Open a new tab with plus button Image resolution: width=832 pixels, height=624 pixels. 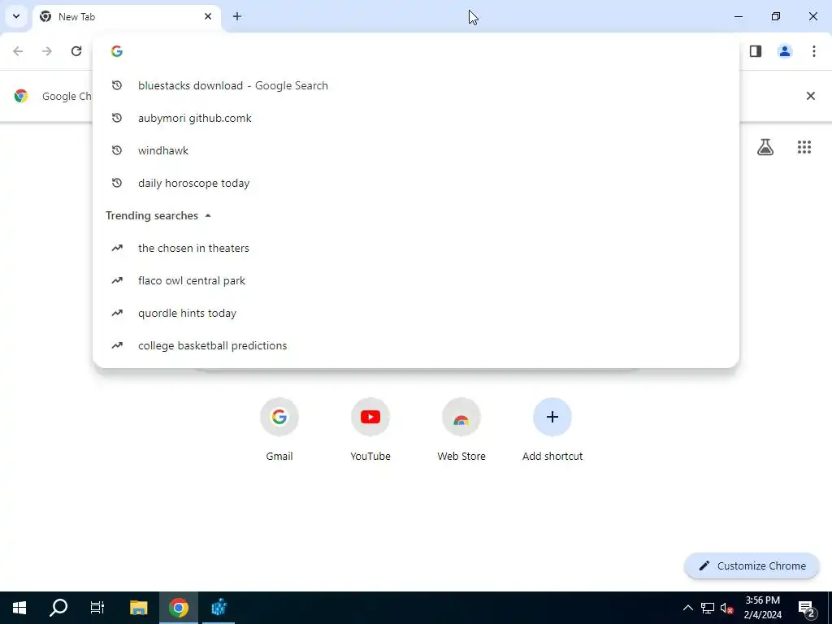point(237,16)
